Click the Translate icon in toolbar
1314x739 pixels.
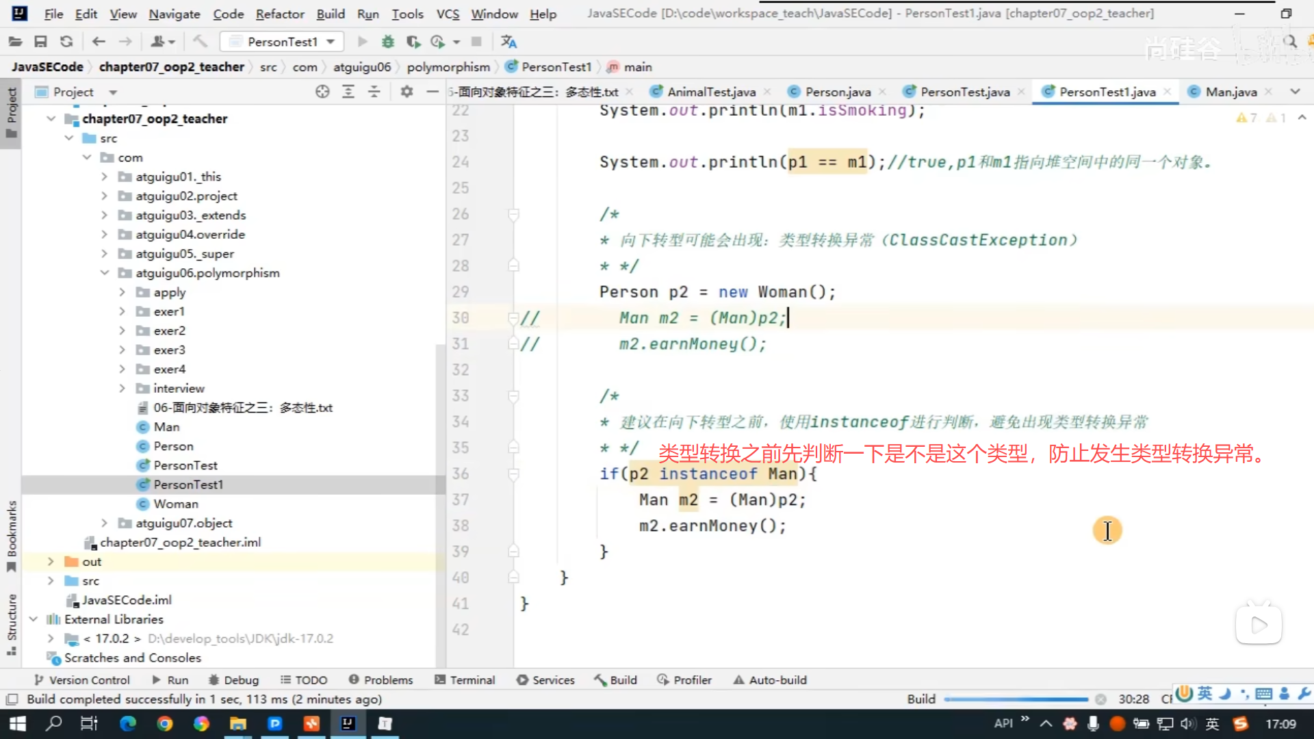(x=508, y=42)
